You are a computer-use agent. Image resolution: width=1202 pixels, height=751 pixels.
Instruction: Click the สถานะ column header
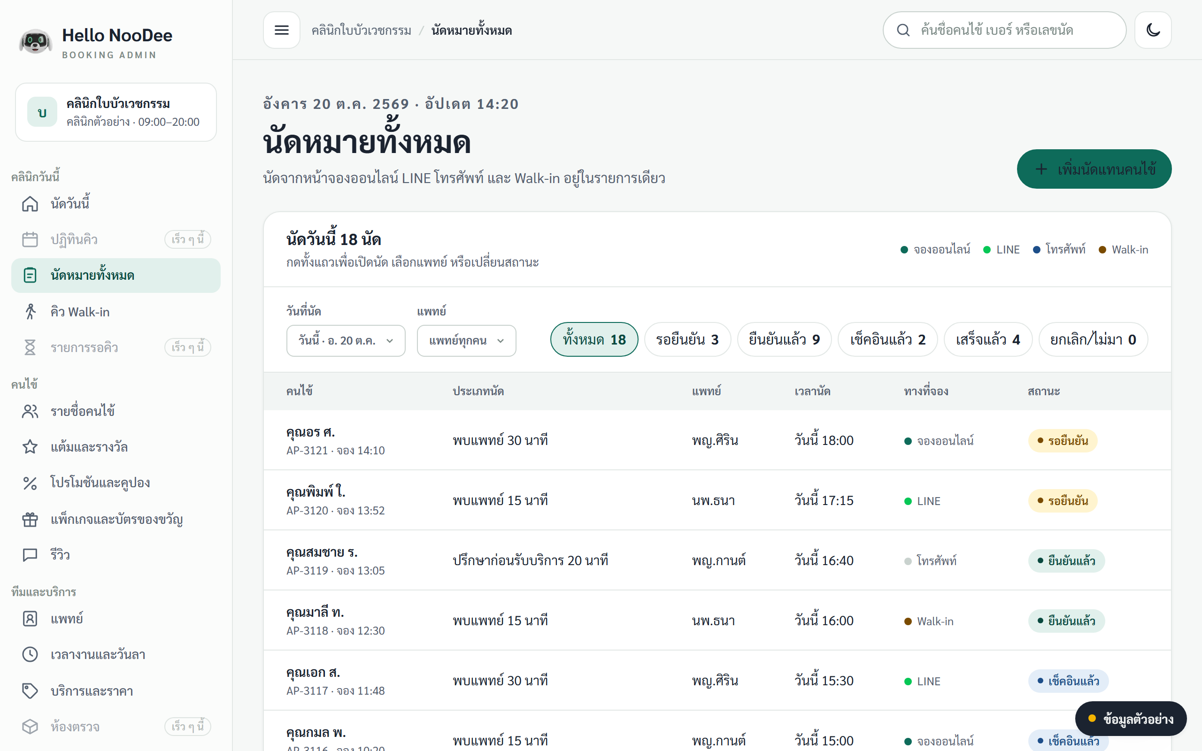[1044, 391]
